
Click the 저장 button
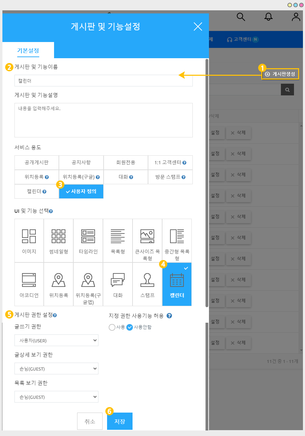click(x=120, y=421)
